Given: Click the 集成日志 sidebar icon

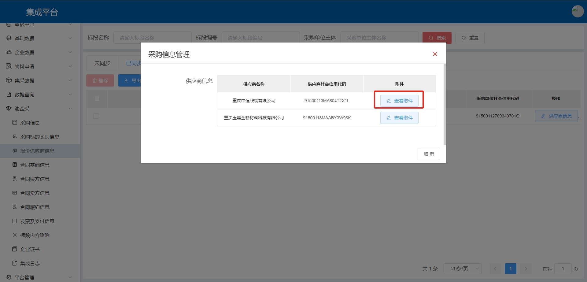Looking at the screenshot, I should coord(15,263).
